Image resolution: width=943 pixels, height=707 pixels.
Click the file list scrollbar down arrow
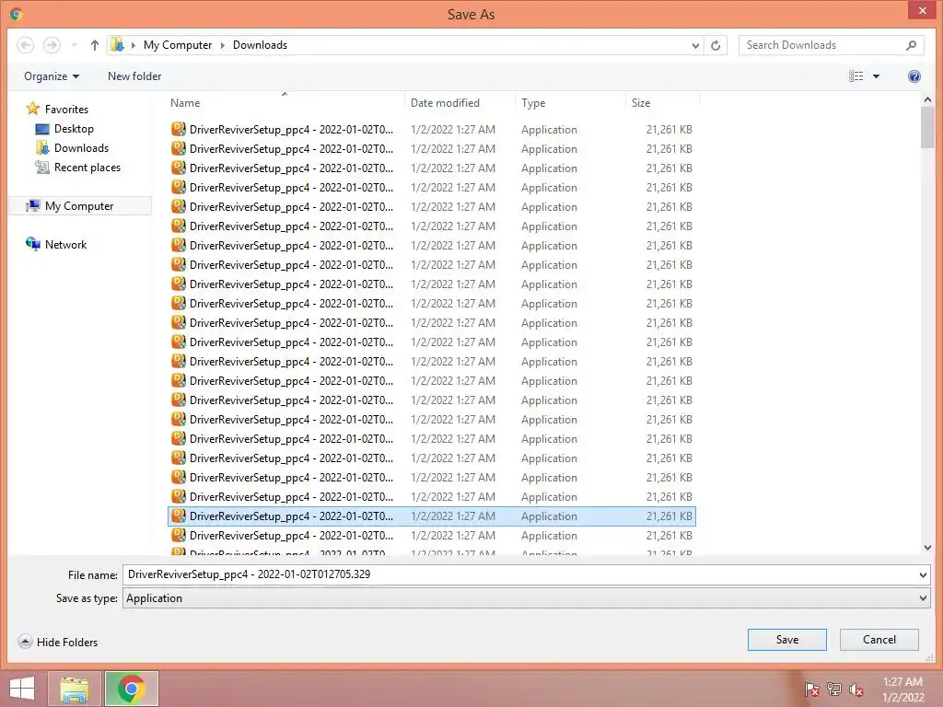coord(927,548)
